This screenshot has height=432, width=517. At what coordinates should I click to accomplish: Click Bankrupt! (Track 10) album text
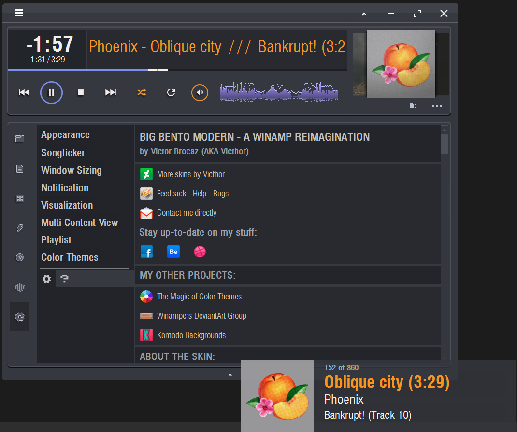tap(368, 415)
